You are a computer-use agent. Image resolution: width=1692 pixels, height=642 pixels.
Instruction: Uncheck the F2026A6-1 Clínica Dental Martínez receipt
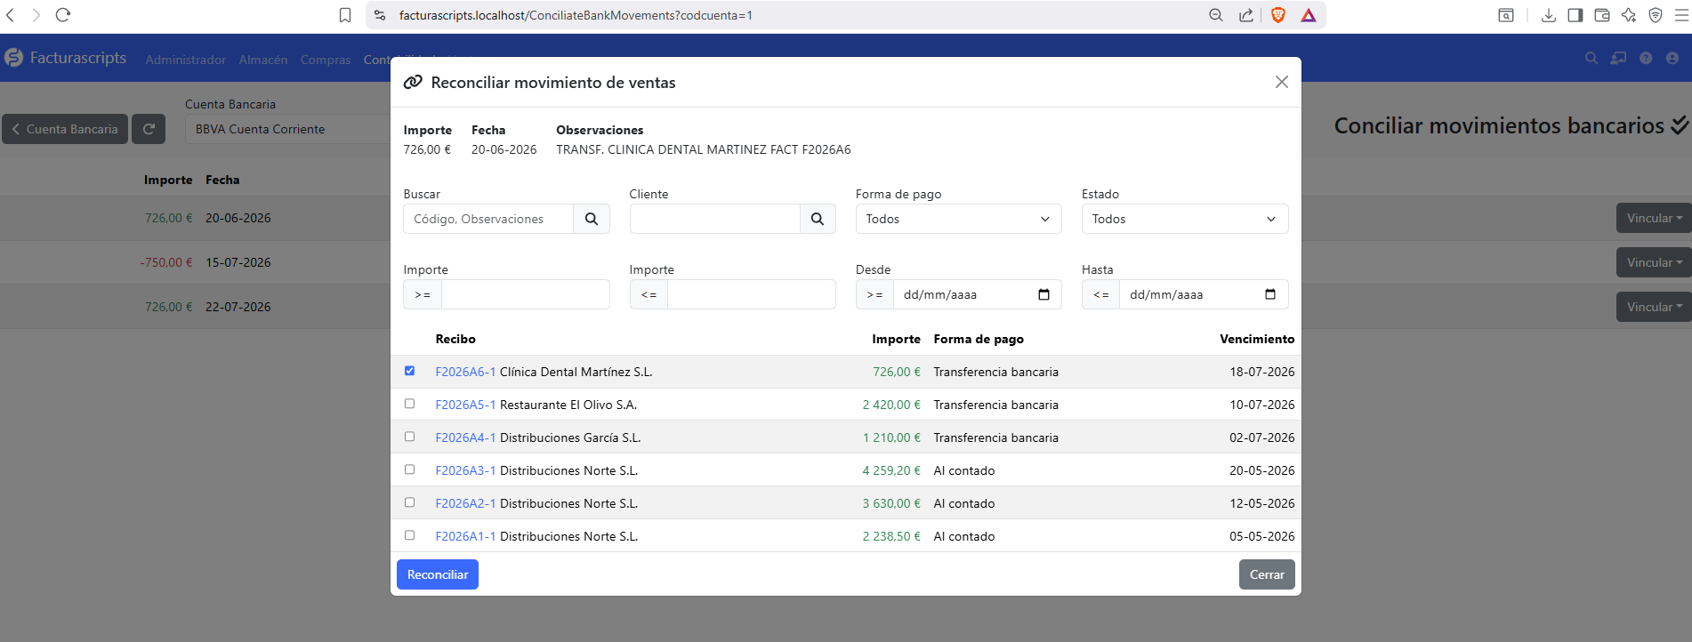point(409,371)
